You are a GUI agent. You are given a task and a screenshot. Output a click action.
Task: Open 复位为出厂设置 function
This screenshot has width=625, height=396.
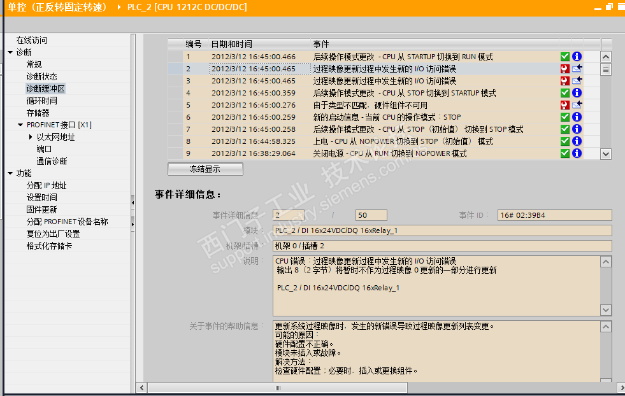click(54, 234)
